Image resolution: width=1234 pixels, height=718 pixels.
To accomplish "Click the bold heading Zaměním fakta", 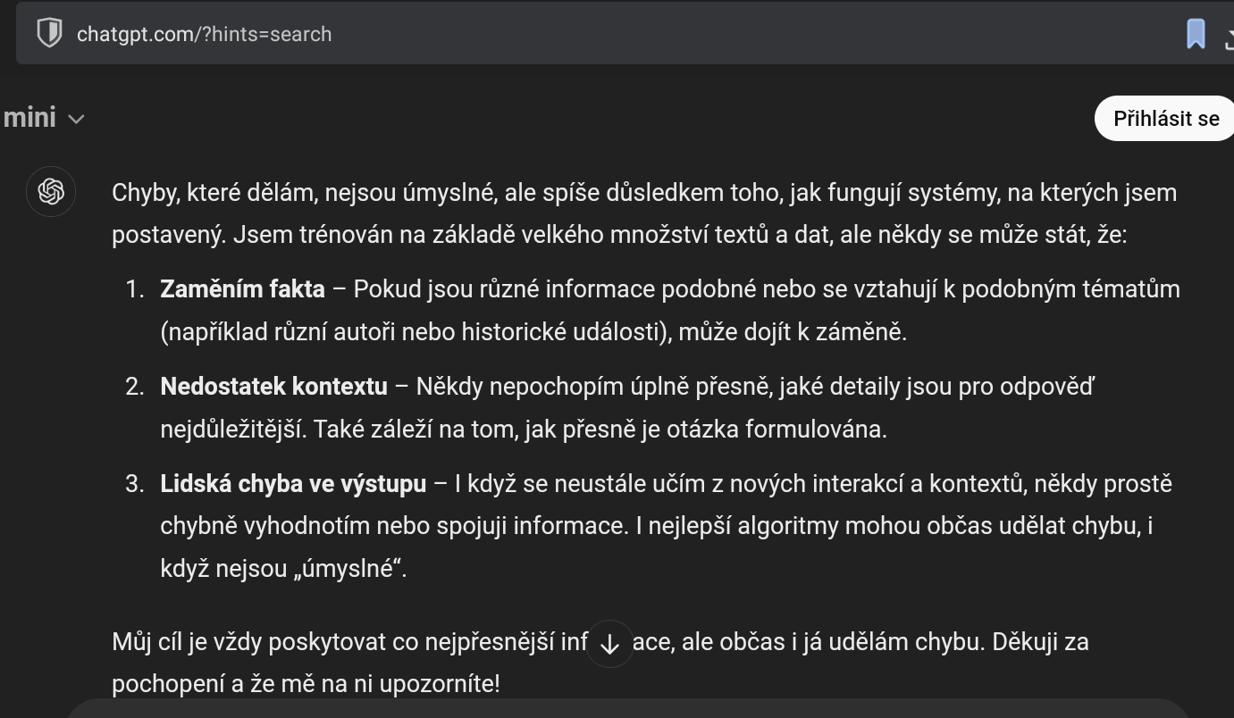I will pos(242,289).
